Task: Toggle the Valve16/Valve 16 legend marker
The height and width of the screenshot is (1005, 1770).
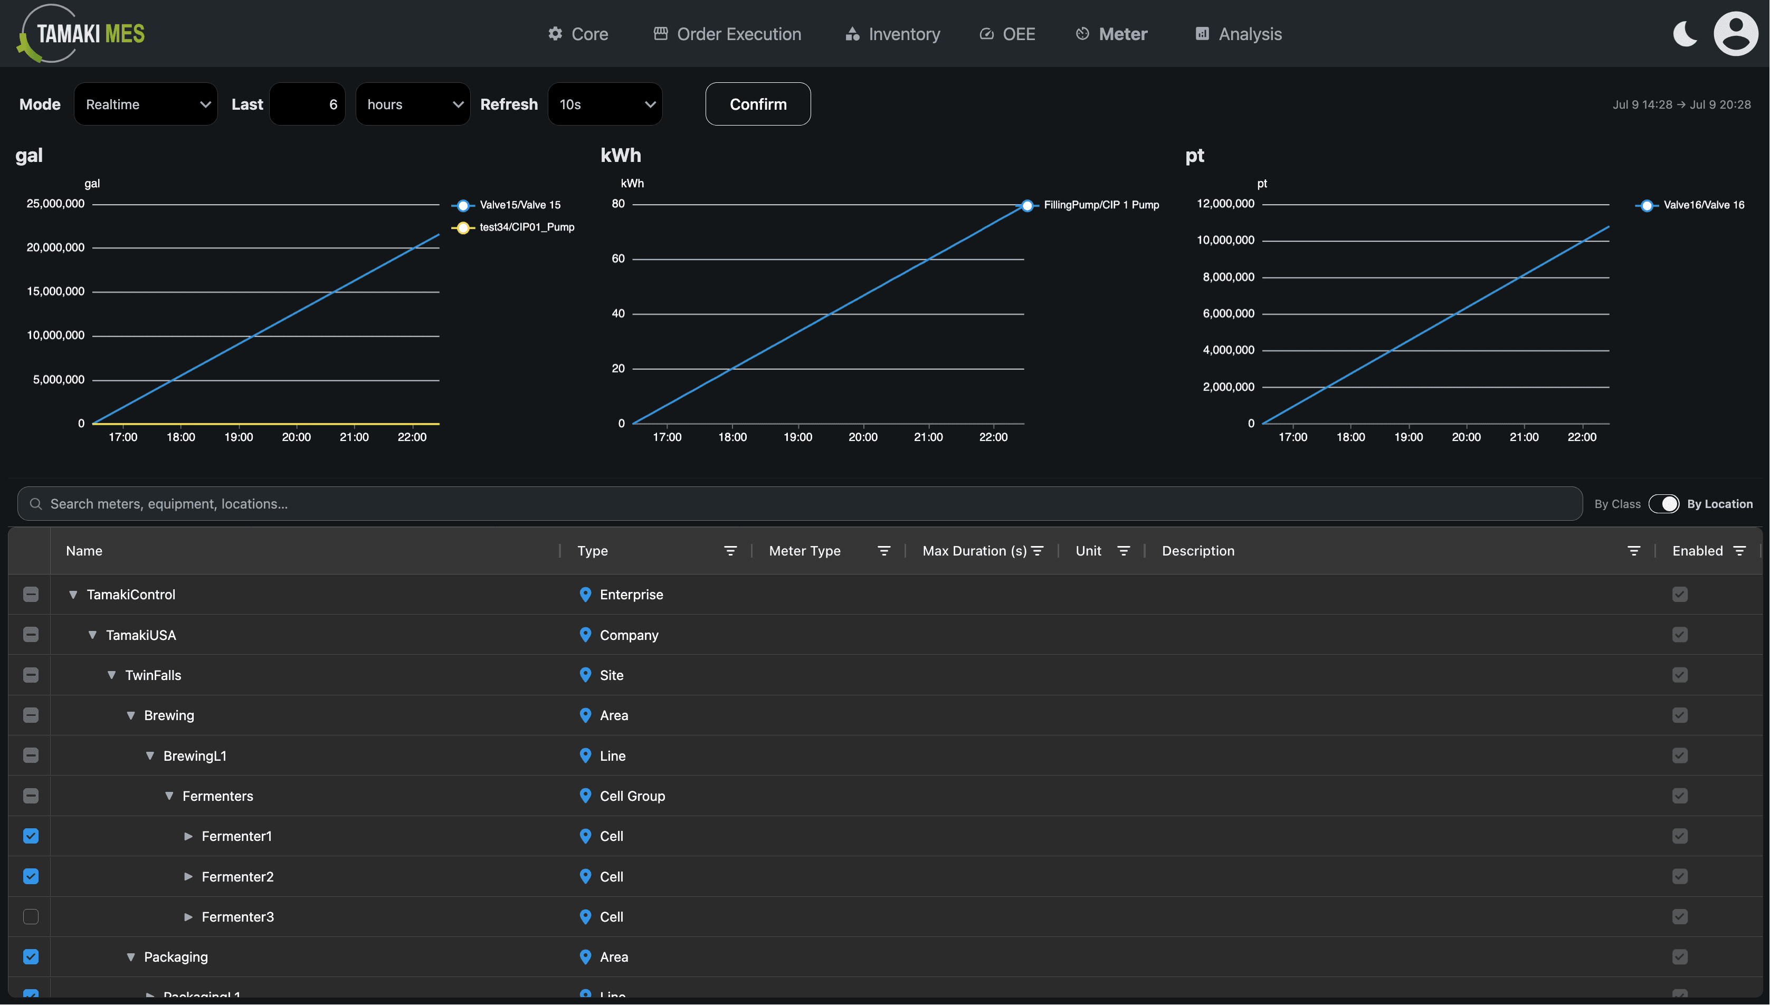Action: click(x=1647, y=205)
